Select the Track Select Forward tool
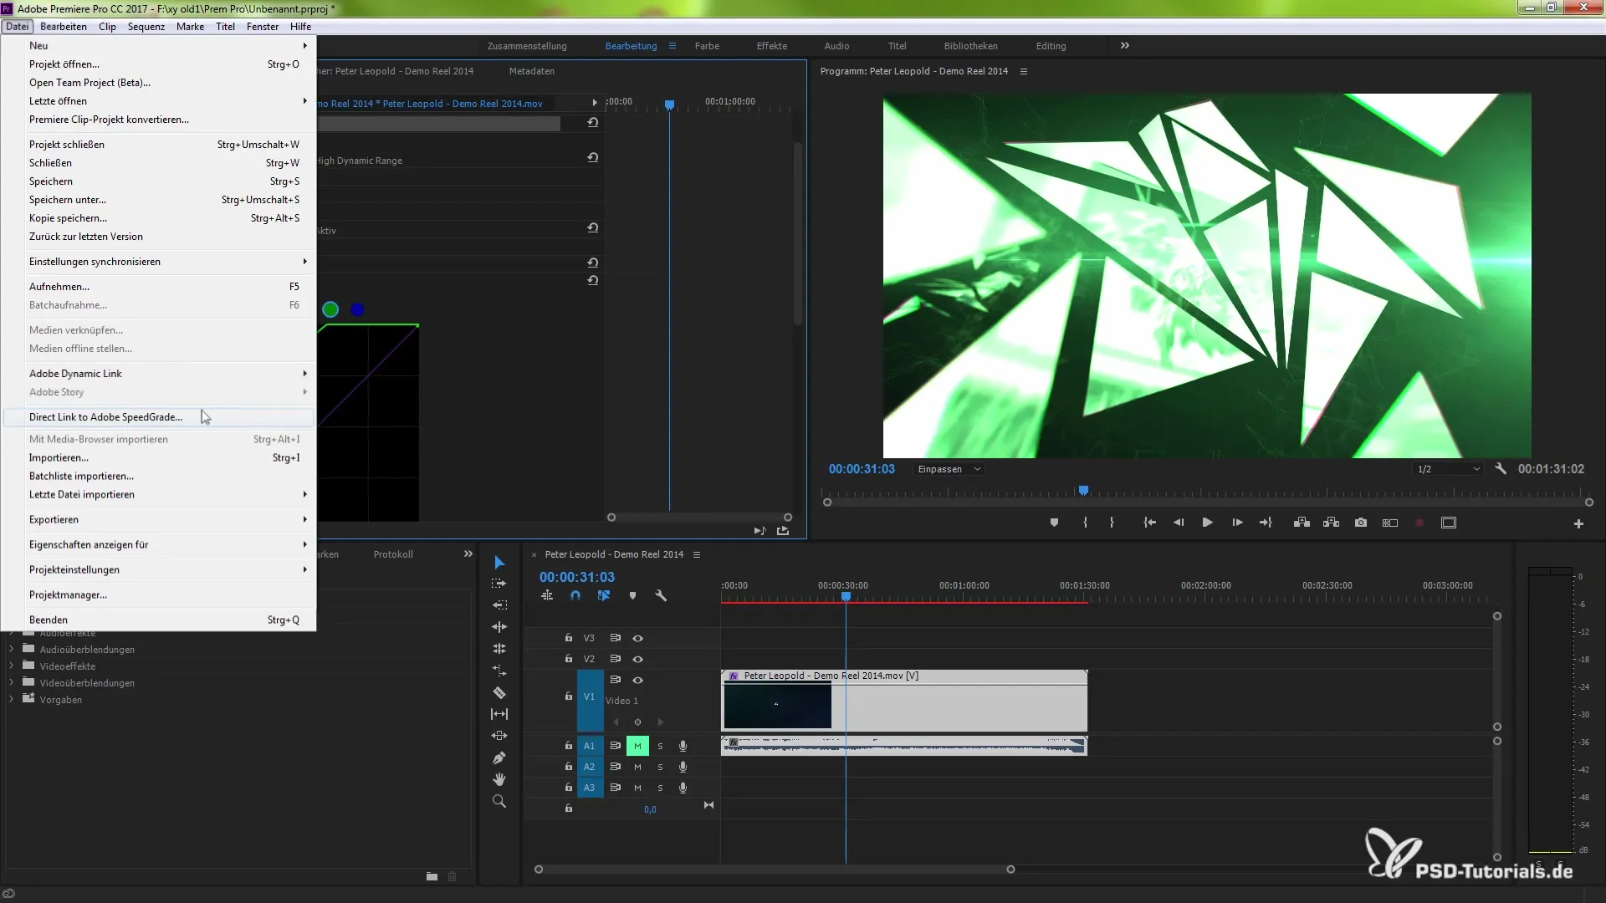1606x903 pixels. click(499, 584)
